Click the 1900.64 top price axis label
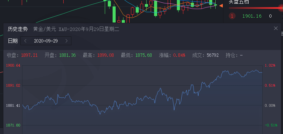 coord(13,65)
